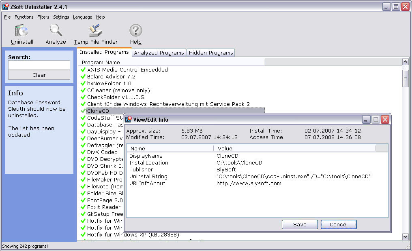Click green checkmark beside Folder Size
412x251 pixels.
pos(83,193)
